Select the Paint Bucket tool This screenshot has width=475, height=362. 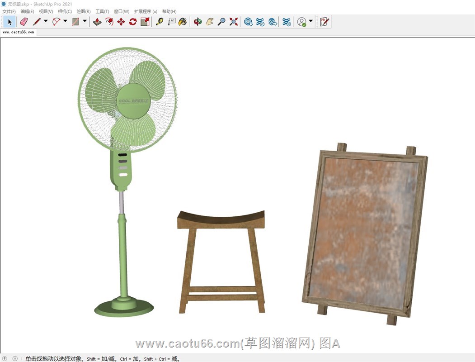click(x=183, y=22)
